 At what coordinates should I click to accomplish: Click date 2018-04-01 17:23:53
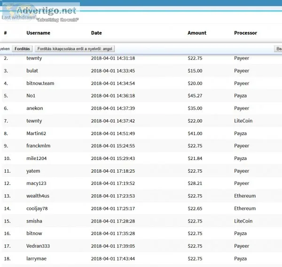(x=113, y=196)
